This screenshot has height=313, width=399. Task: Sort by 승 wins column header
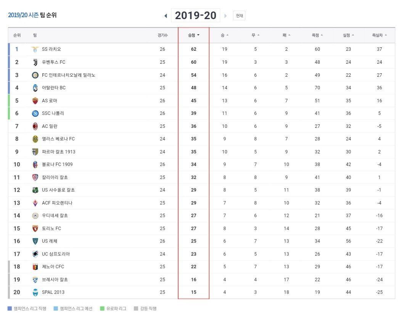pyautogui.click(x=224, y=35)
